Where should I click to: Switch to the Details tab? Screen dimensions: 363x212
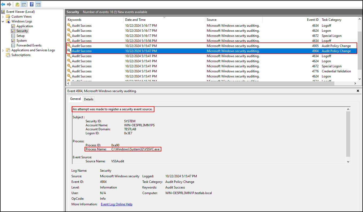click(89, 99)
